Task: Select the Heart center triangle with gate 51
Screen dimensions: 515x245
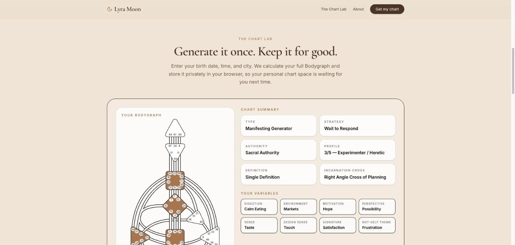Action: pyautogui.click(x=196, y=217)
